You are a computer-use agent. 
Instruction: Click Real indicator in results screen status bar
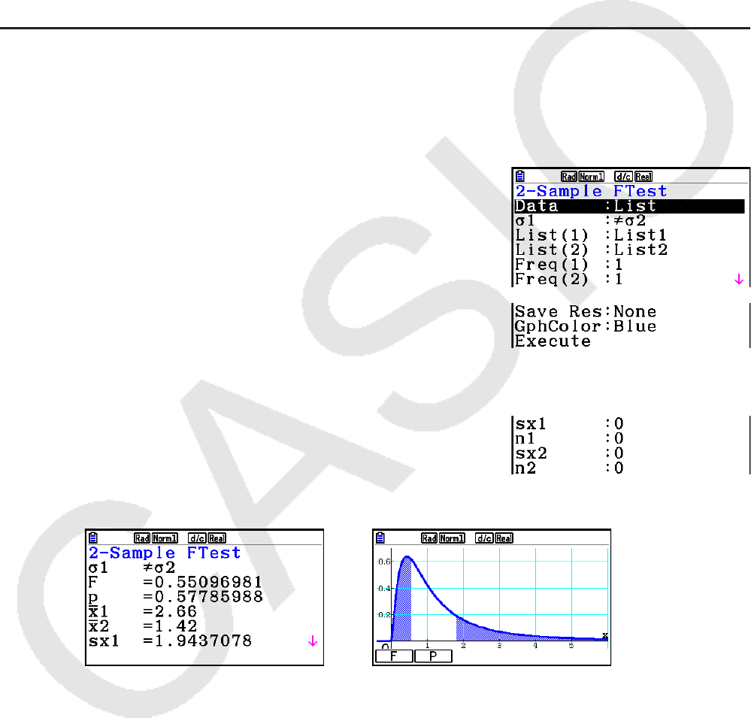[x=217, y=538]
